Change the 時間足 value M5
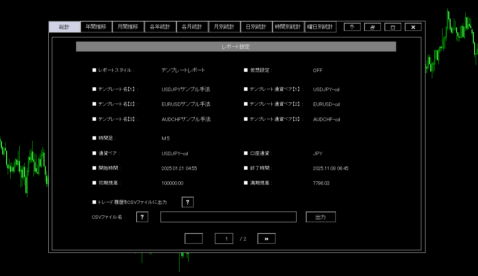 tap(166, 138)
